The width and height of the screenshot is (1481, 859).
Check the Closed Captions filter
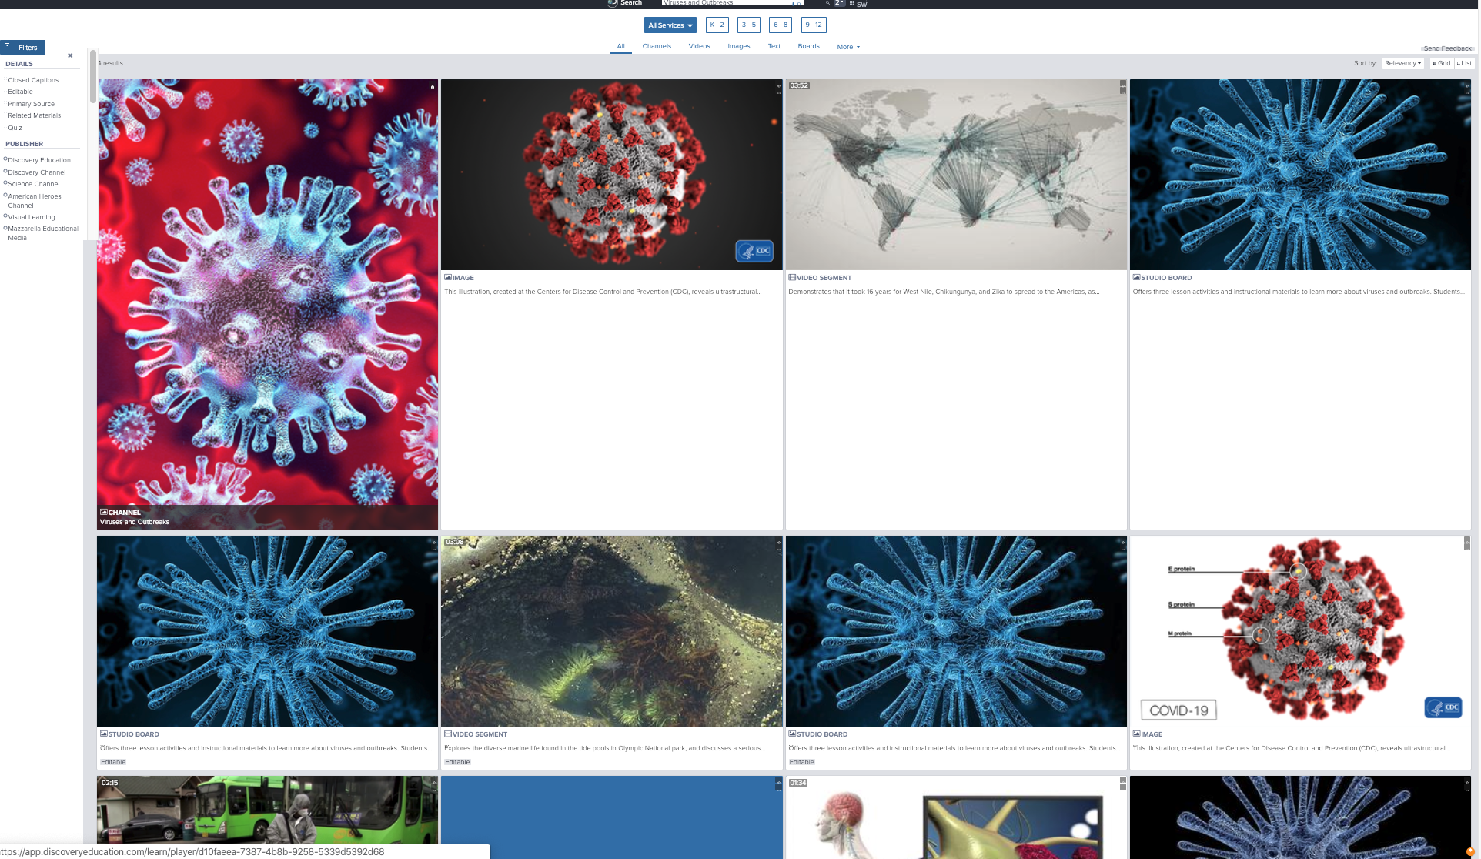pos(33,80)
